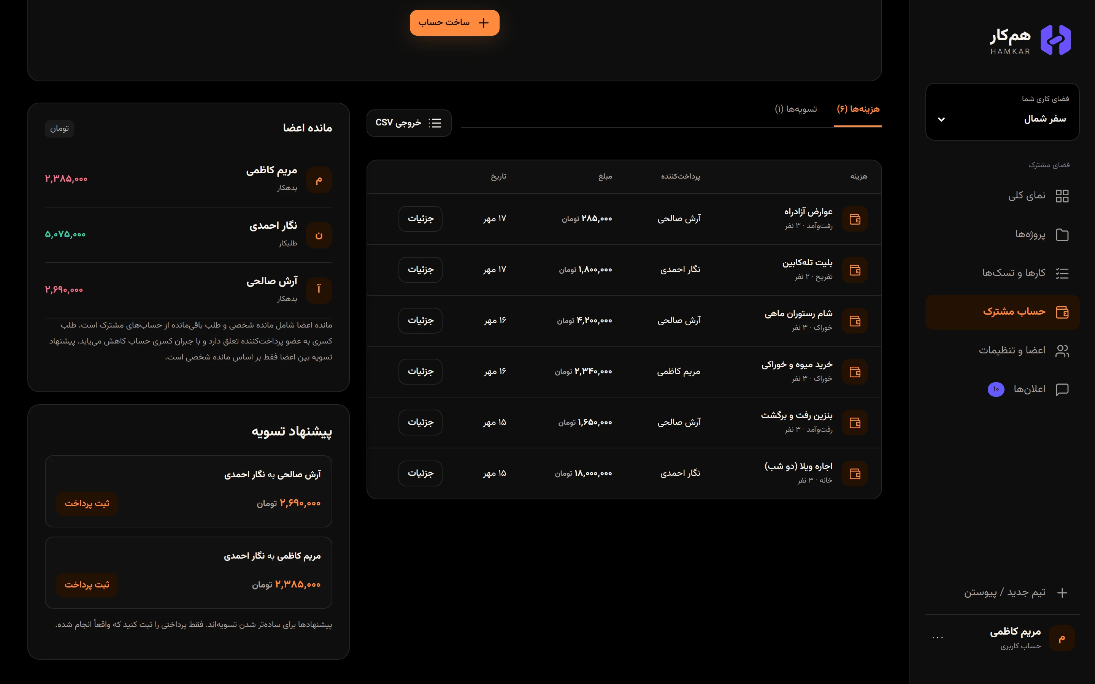Click ثبت پرداخت for مریم کاظمی به نگار احمدی

coord(87,585)
